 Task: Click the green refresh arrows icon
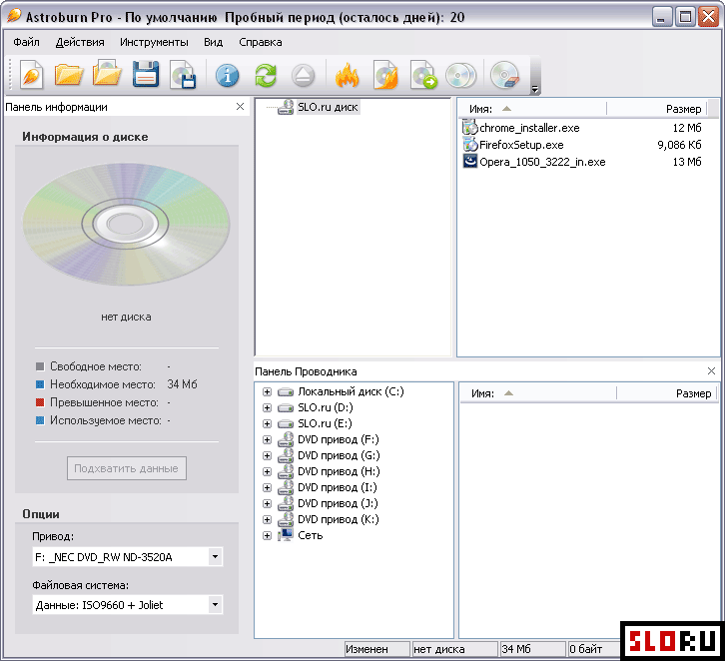[x=266, y=75]
